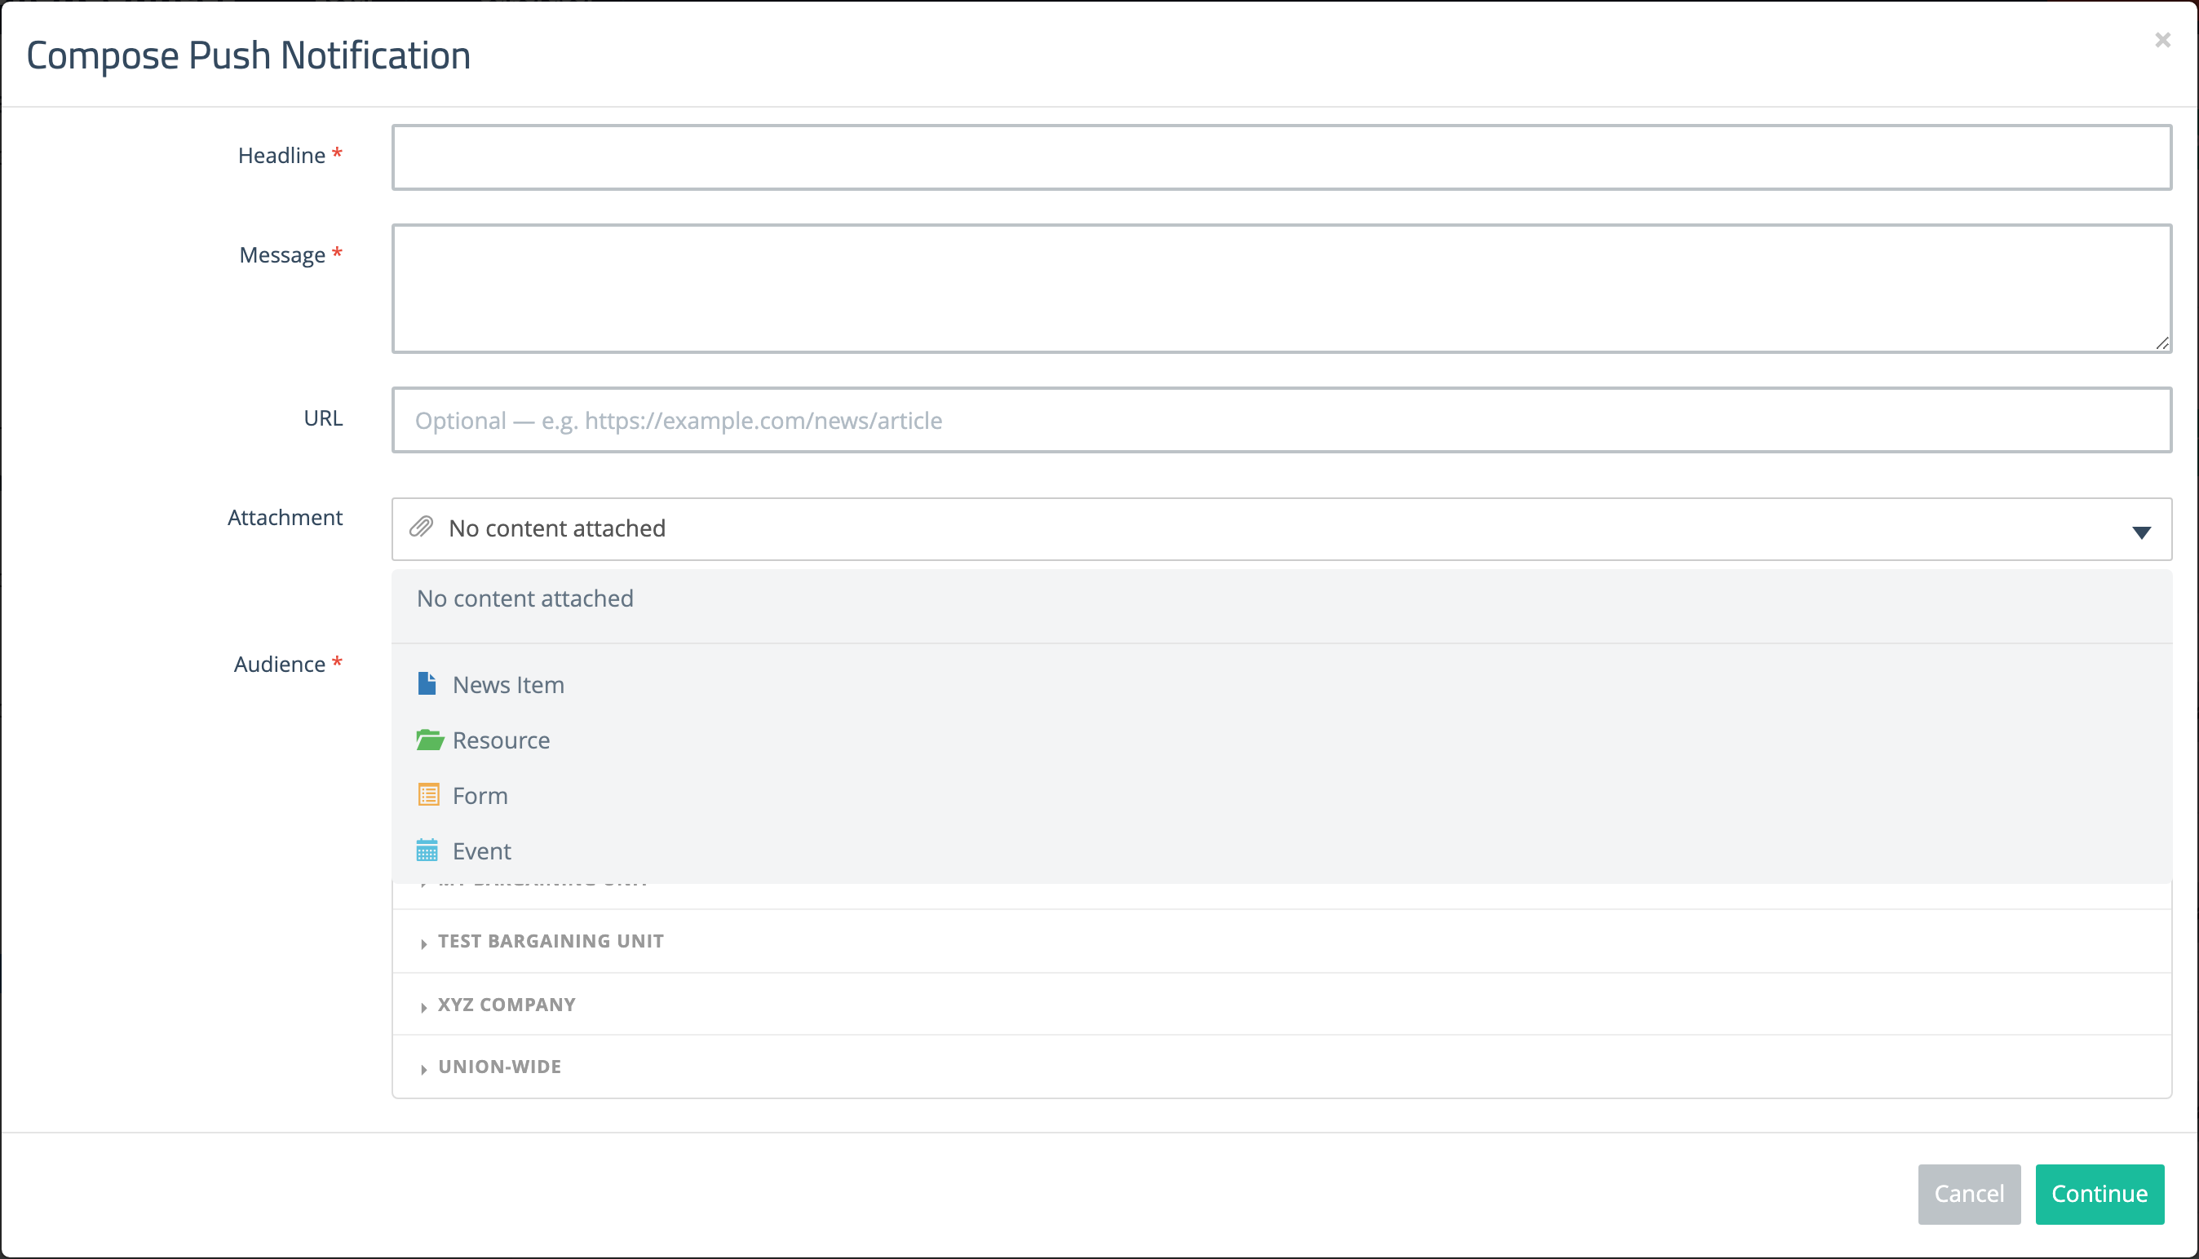The width and height of the screenshot is (2199, 1259).
Task: Choose News Item from attachment list
Action: (1281, 685)
